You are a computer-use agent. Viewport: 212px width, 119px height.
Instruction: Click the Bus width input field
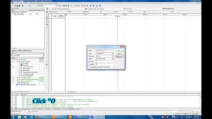coord(105,61)
